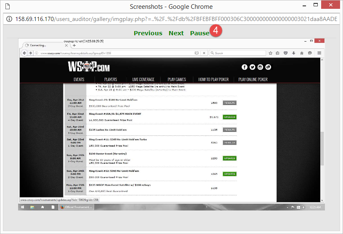Open WSOP Facebook icon

point(244,67)
